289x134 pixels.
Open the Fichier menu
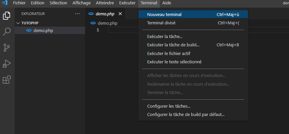[19, 3]
